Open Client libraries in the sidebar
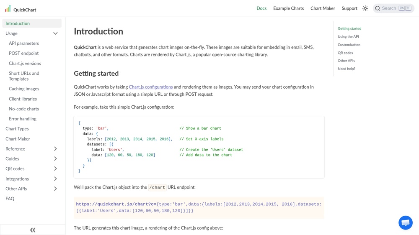The height and width of the screenshot is (235, 419). (x=23, y=99)
